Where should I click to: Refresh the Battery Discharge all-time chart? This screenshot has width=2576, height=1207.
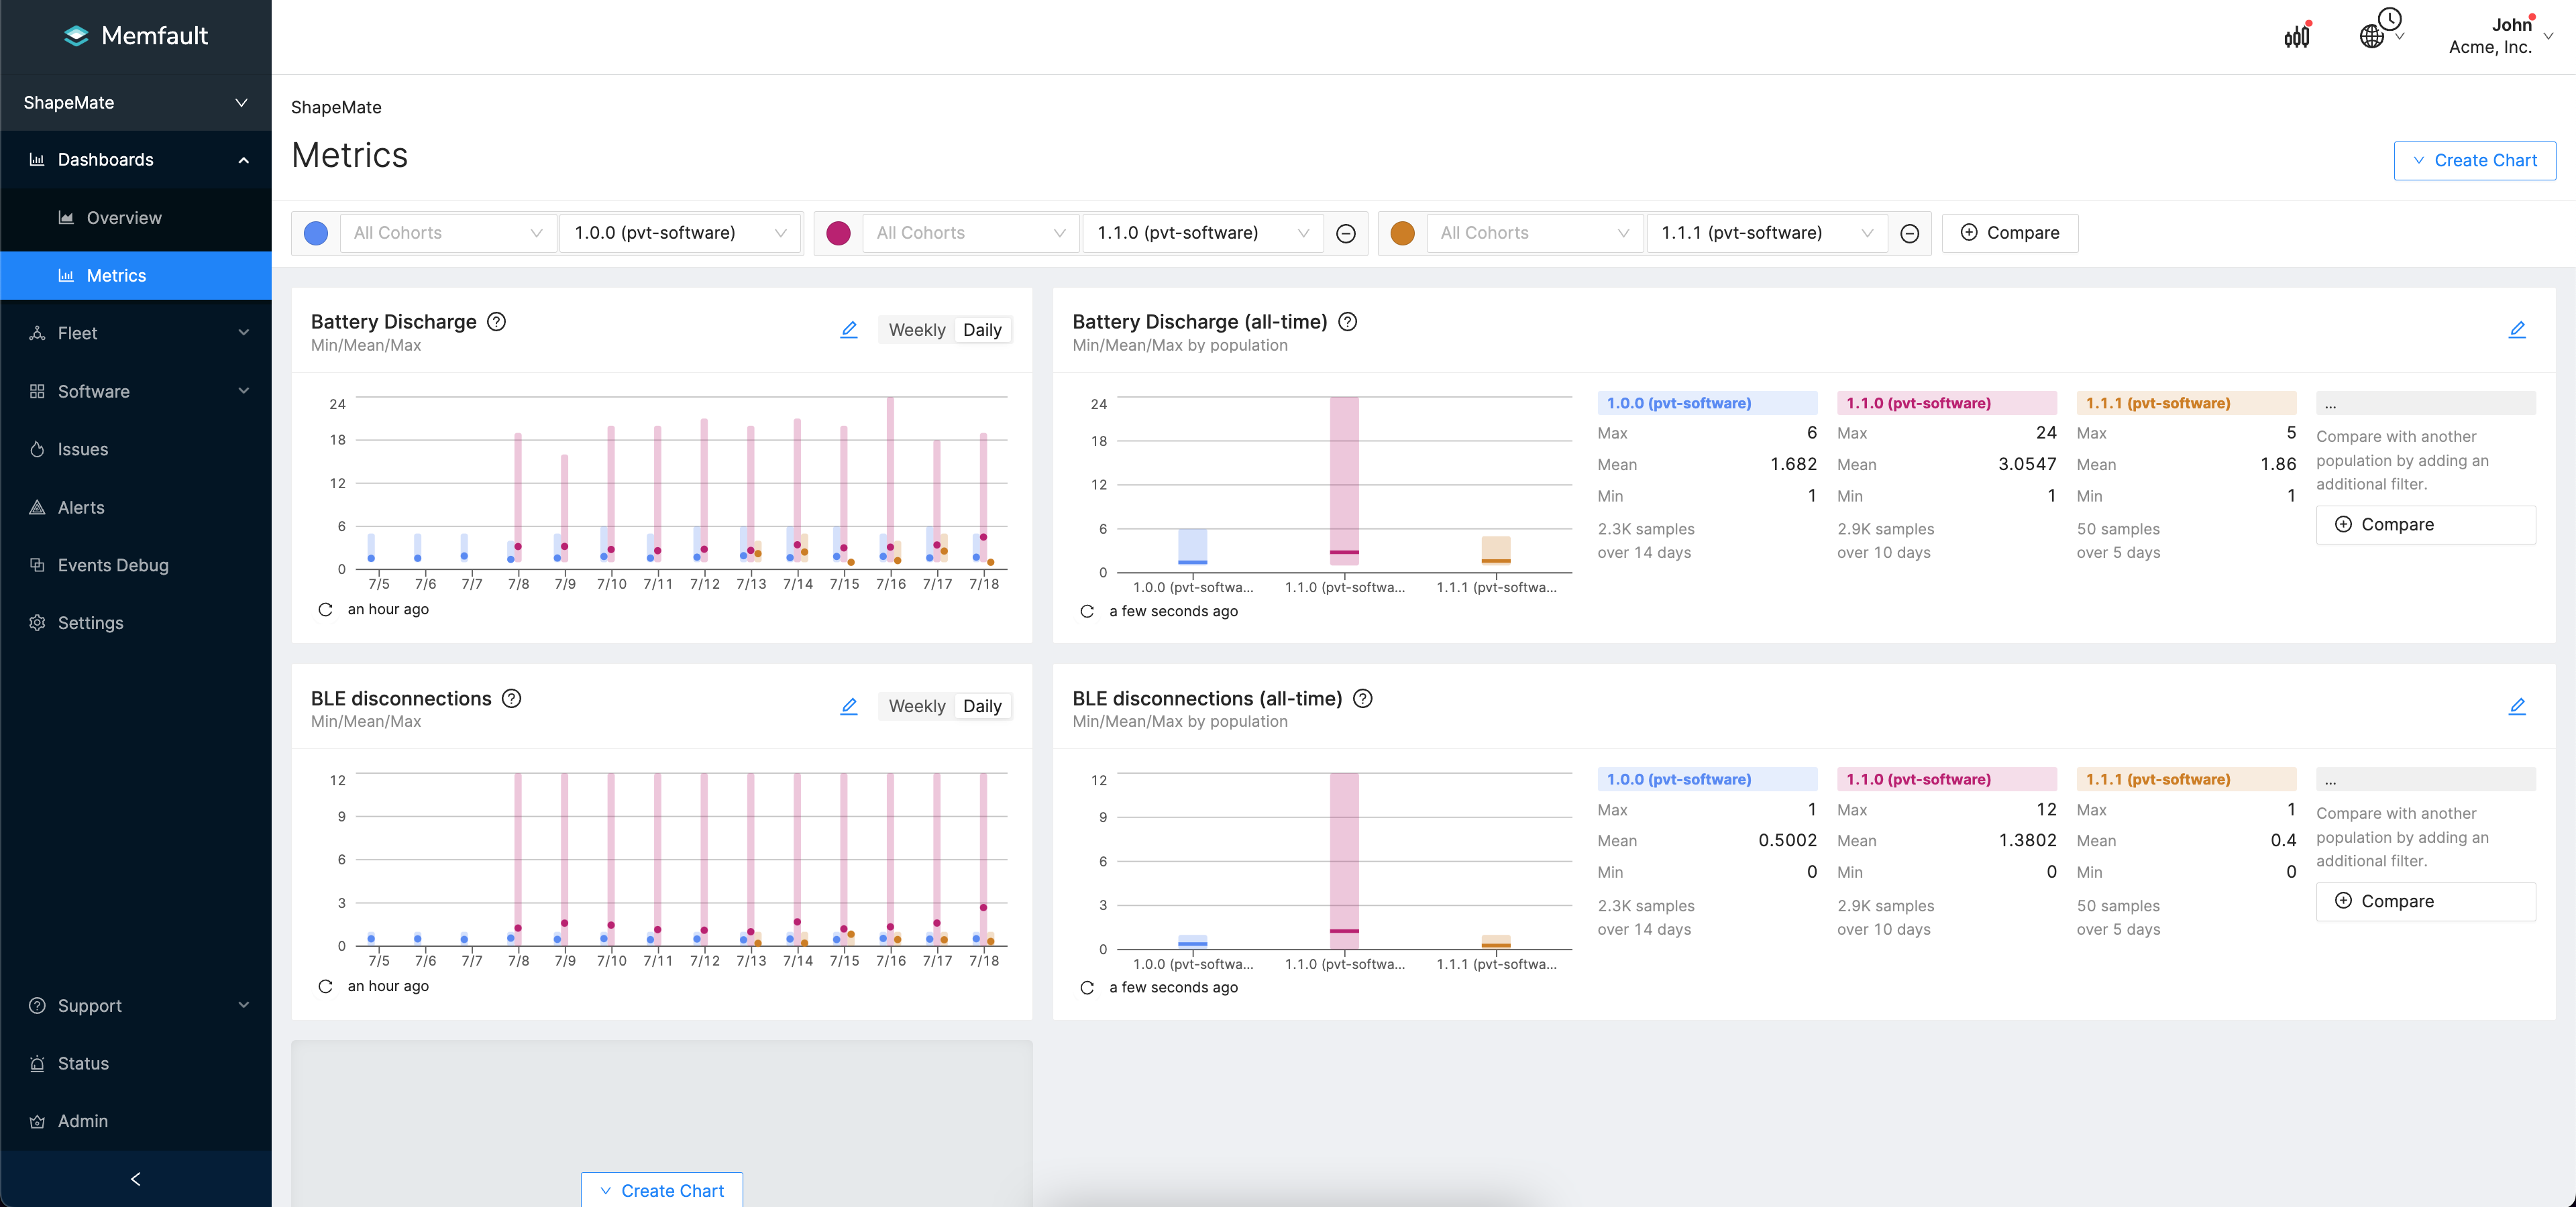[x=1087, y=612]
